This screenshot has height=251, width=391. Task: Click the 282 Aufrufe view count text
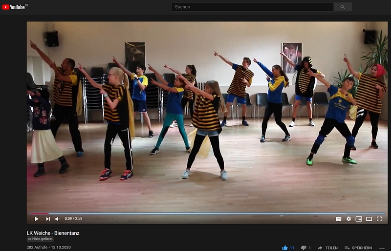click(x=37, y=247)
